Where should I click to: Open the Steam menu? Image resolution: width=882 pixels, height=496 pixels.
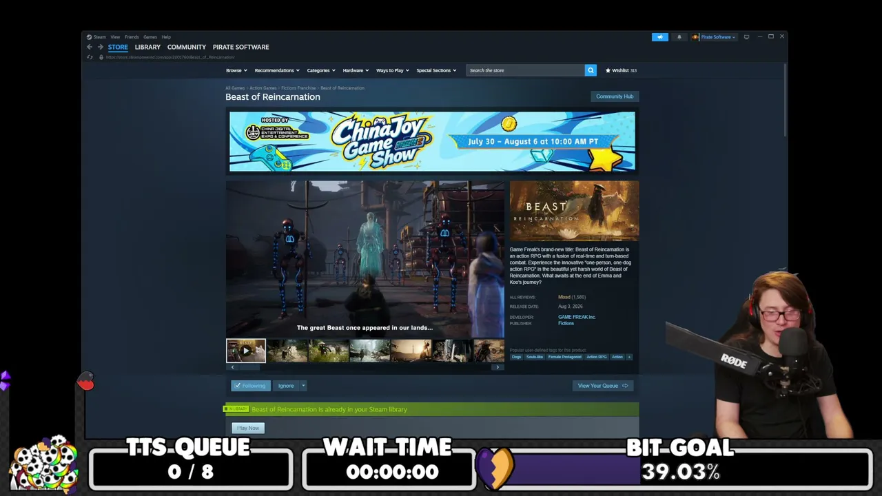pyautogui.click(x=100, y=37)
